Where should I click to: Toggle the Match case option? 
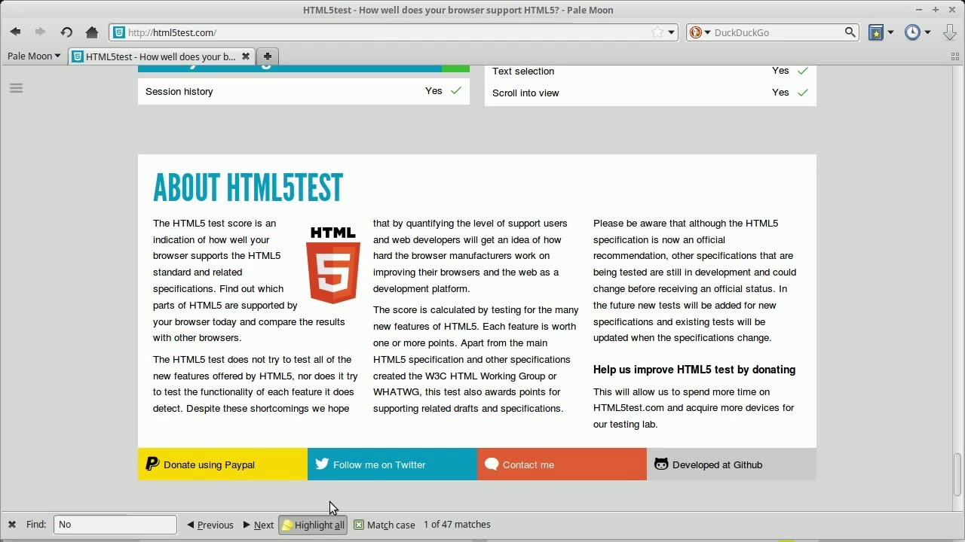[x=384, y=525]
